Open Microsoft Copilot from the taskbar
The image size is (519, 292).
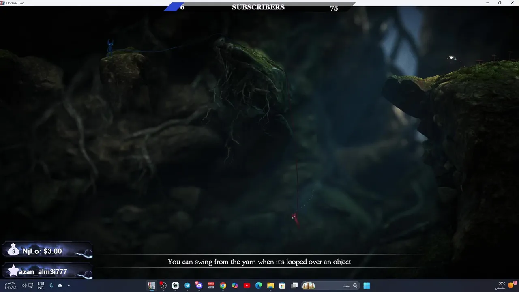coord(235,286)
